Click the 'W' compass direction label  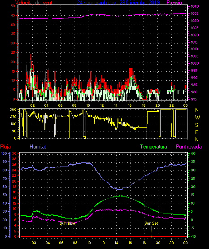click(x=197, y=118)
